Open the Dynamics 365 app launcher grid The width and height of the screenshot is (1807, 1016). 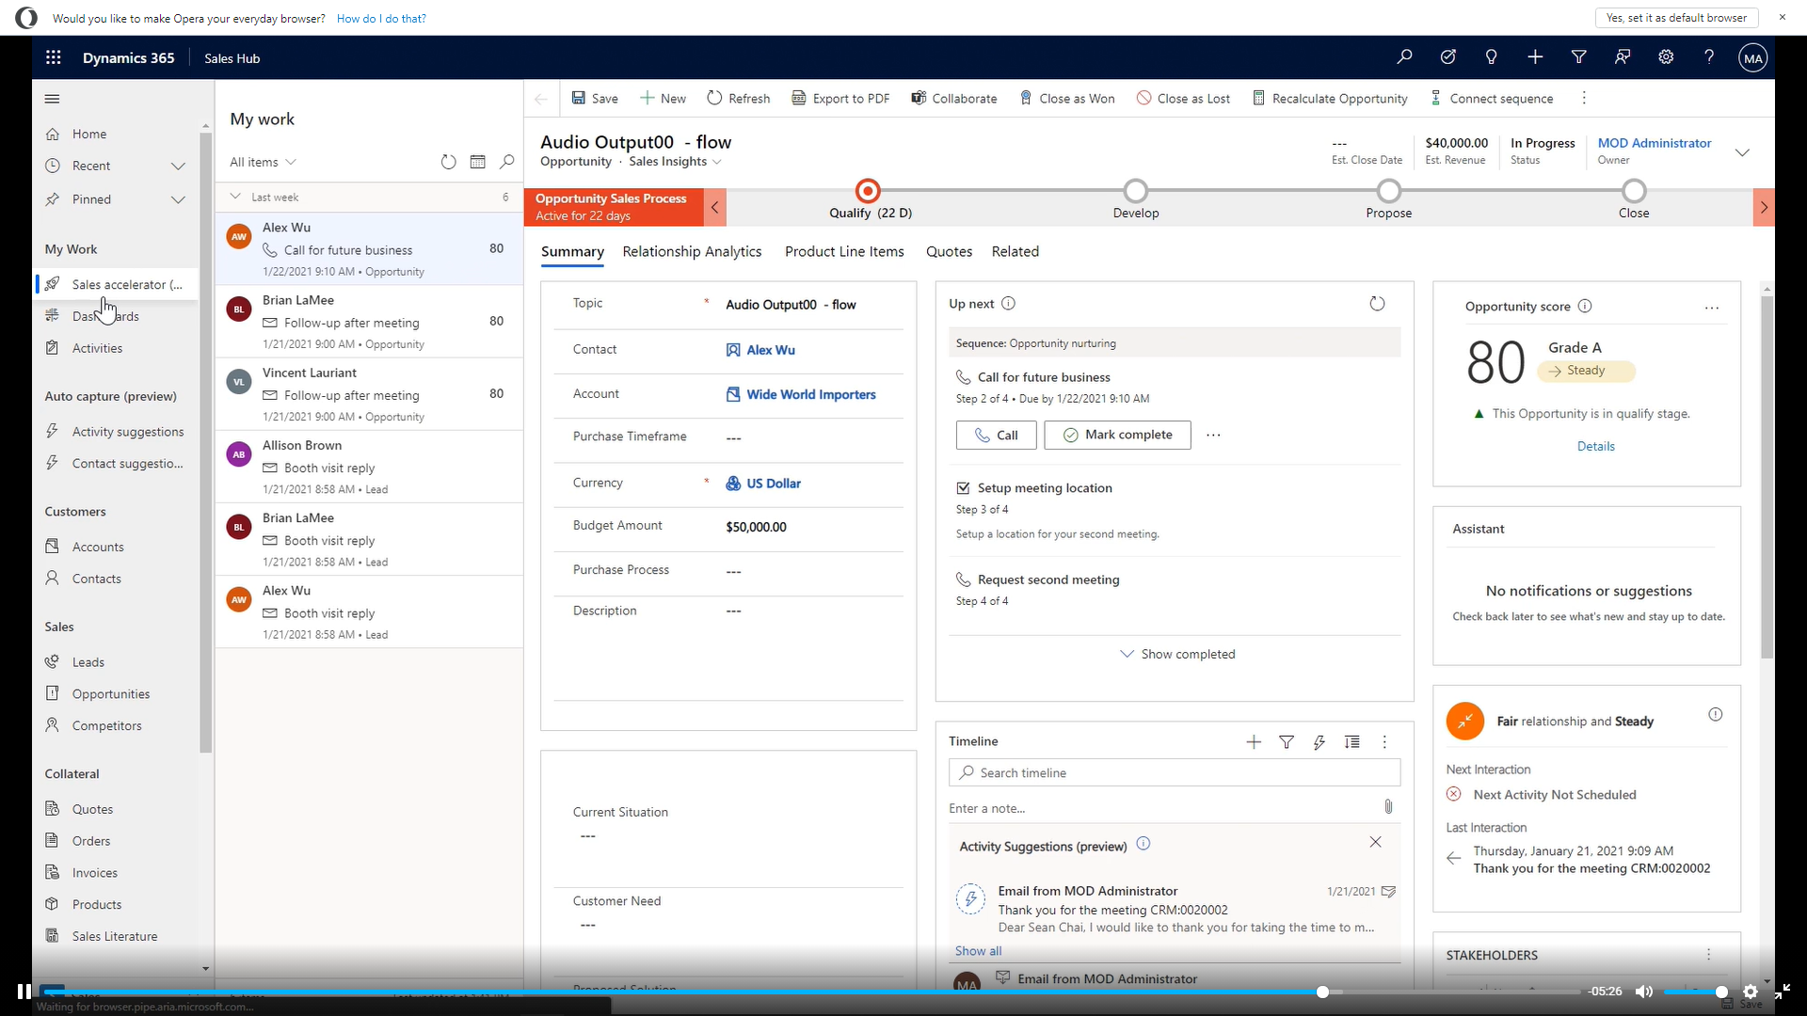[x=54, y=57]
